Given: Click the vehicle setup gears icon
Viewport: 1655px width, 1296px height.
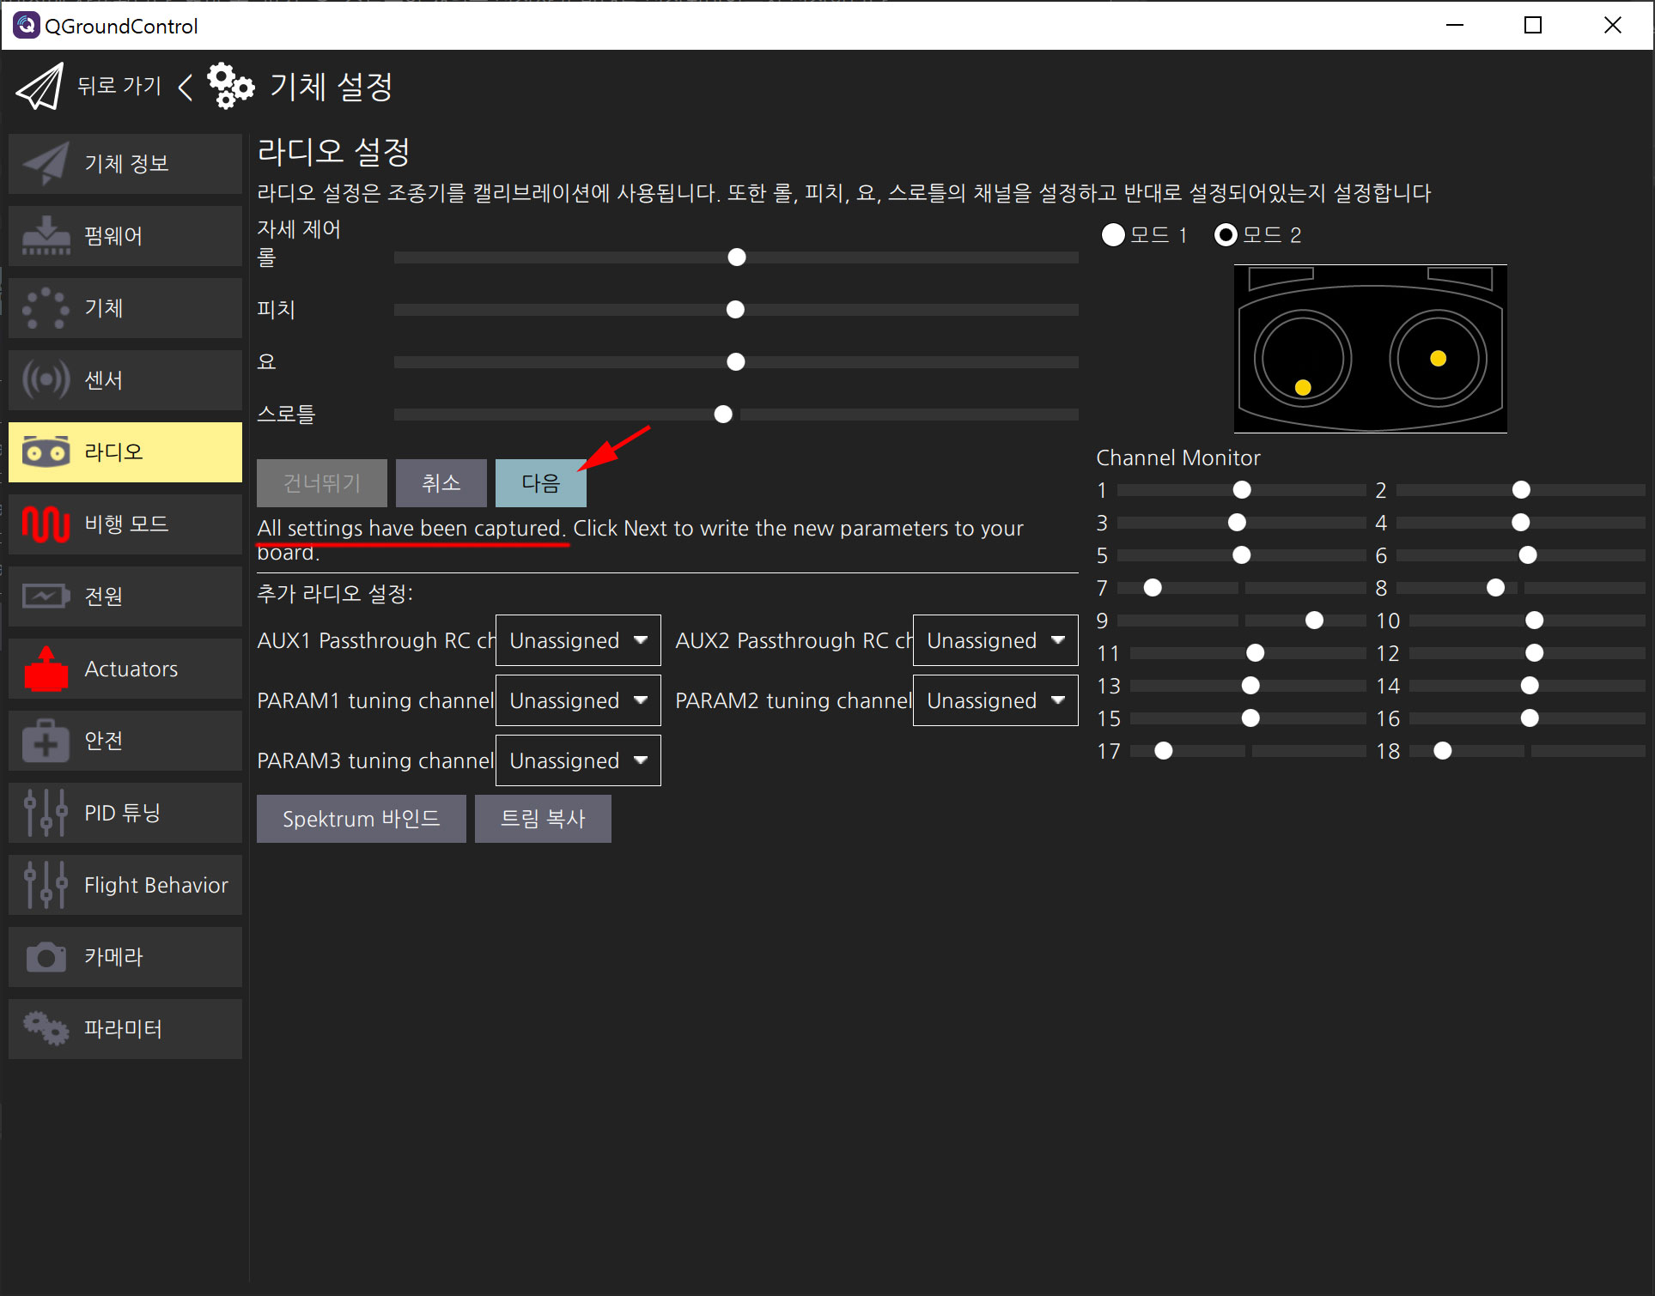Looking at the screenshot, I should tap(230, 86).
